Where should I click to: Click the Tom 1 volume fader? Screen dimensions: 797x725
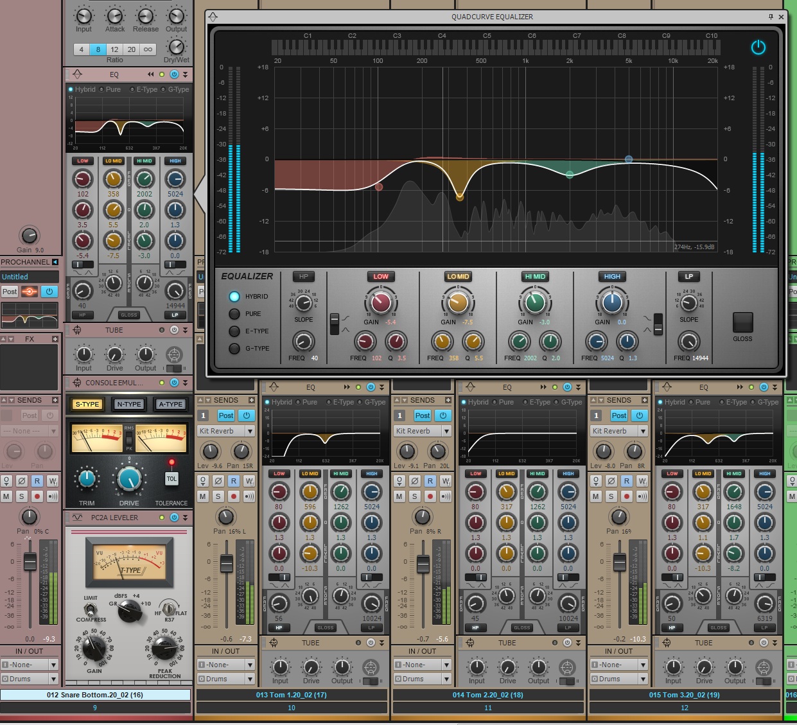(x=226, y=564)
